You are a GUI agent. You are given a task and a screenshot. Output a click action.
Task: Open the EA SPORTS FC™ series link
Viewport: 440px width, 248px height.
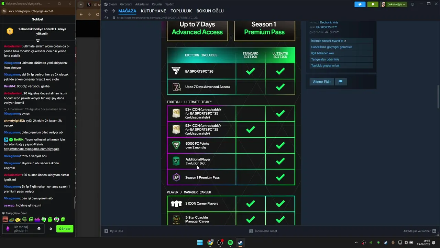point(327,27)
